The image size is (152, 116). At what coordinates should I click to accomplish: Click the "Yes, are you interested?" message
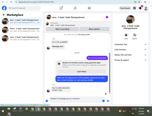[x=97, y=58]
